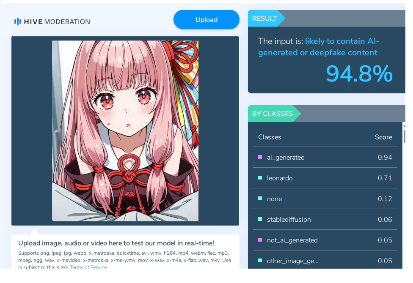413x283 pixels.
Task: Click the not_ai_generated pink marker
Action: [260, 240]
